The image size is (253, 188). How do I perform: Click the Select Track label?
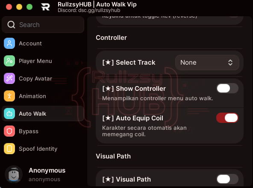129,63
